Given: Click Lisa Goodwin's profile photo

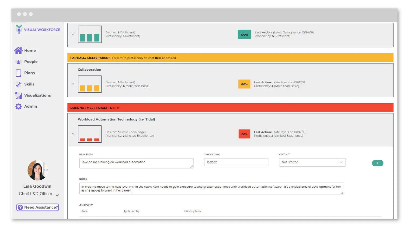Looking at the screenshot, I should (37, 170).
